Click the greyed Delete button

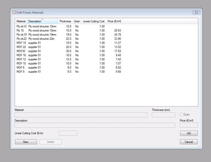(51, 142)
